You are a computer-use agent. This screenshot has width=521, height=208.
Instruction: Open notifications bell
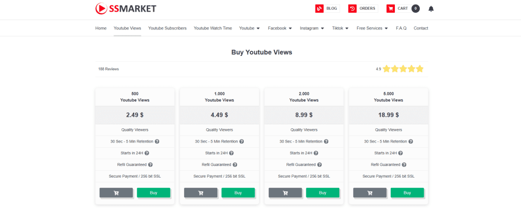[431, 9]
